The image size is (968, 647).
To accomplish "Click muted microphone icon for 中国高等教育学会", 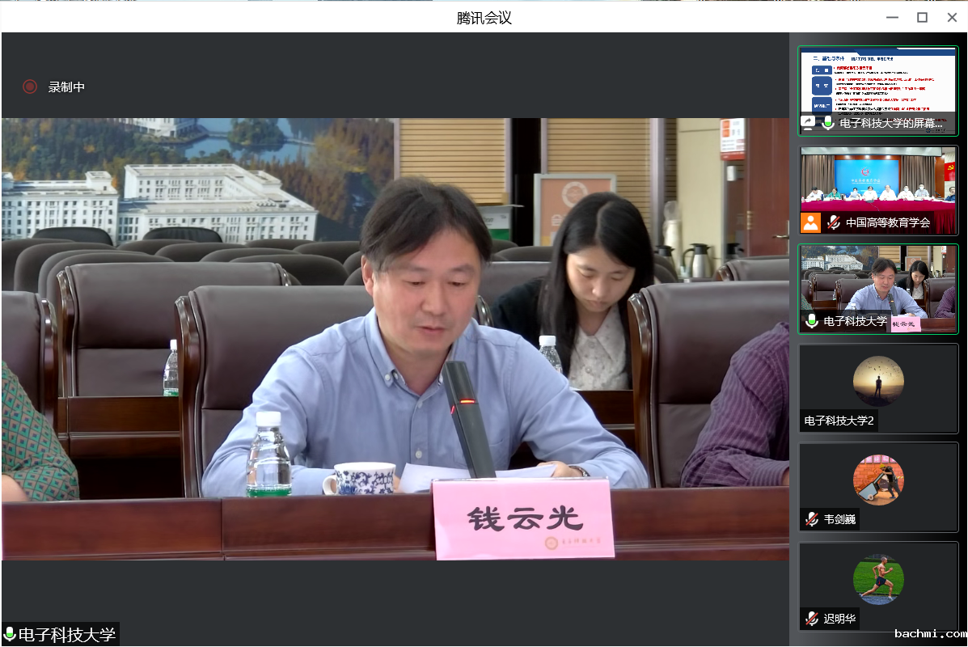I will (833, 222).
